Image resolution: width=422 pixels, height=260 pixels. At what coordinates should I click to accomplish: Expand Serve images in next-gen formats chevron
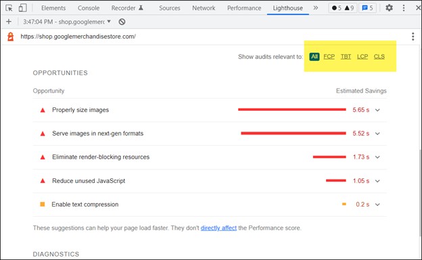pyautogui.click(x=377, y=134)
